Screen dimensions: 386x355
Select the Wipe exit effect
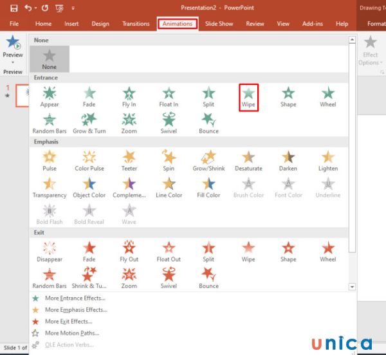[x=248, y=251]
